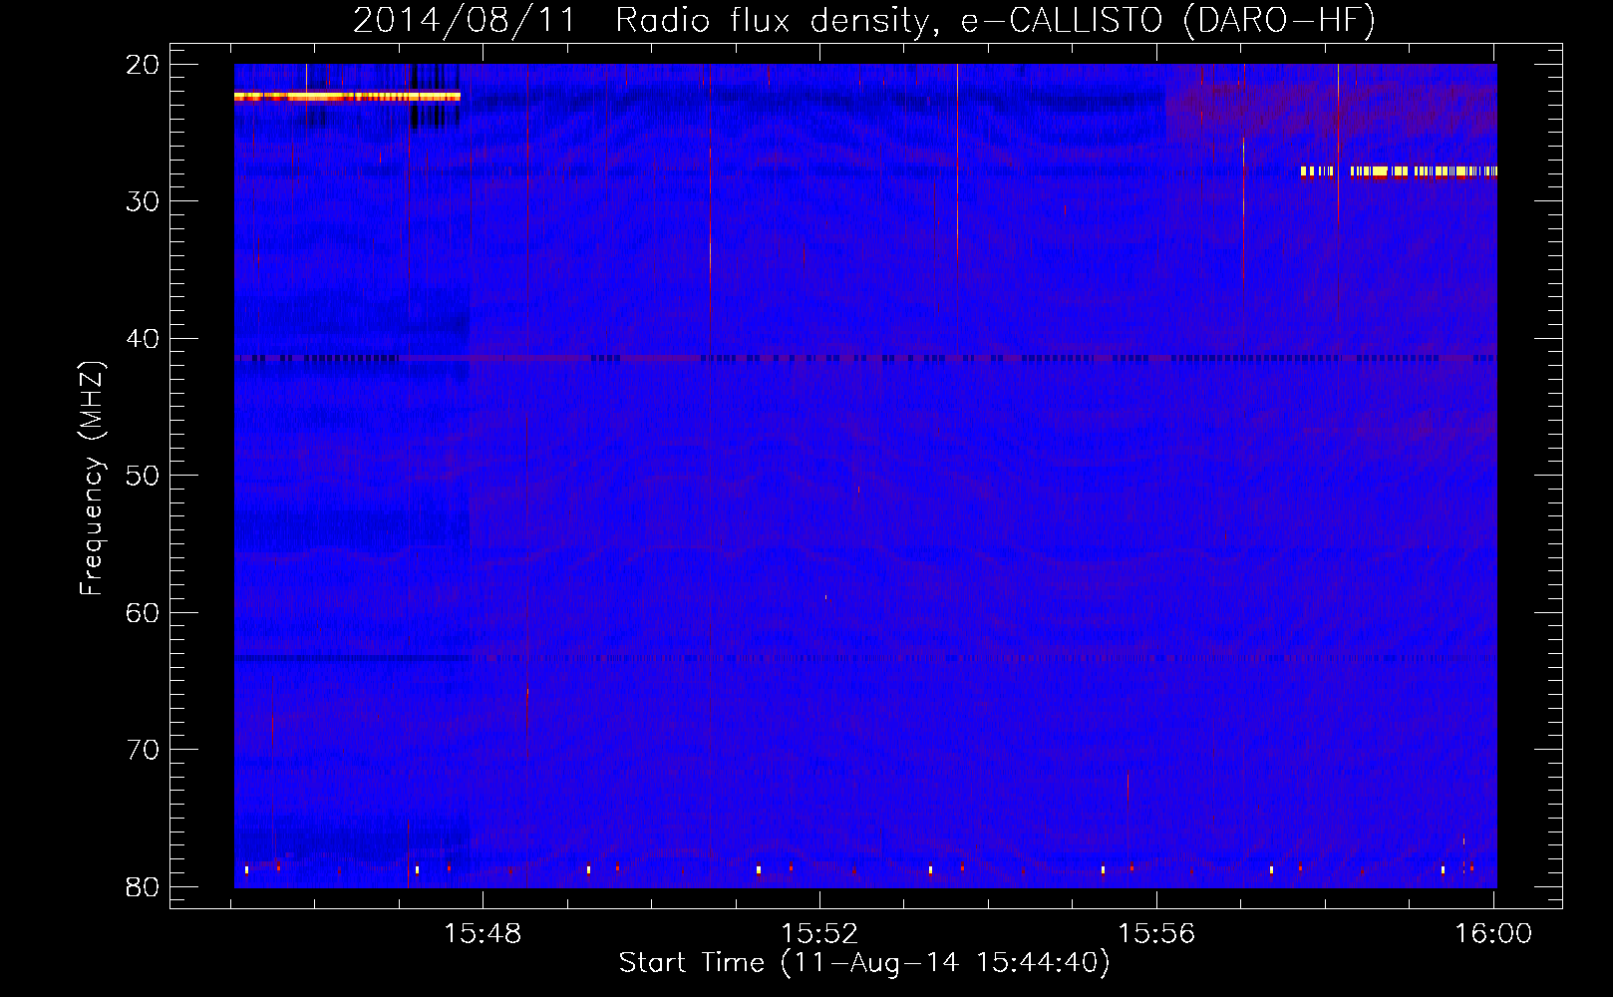The height and width of the screenshot is (997, 1613).
Task: Click the 80 frequency tick label
Action: 144,887
